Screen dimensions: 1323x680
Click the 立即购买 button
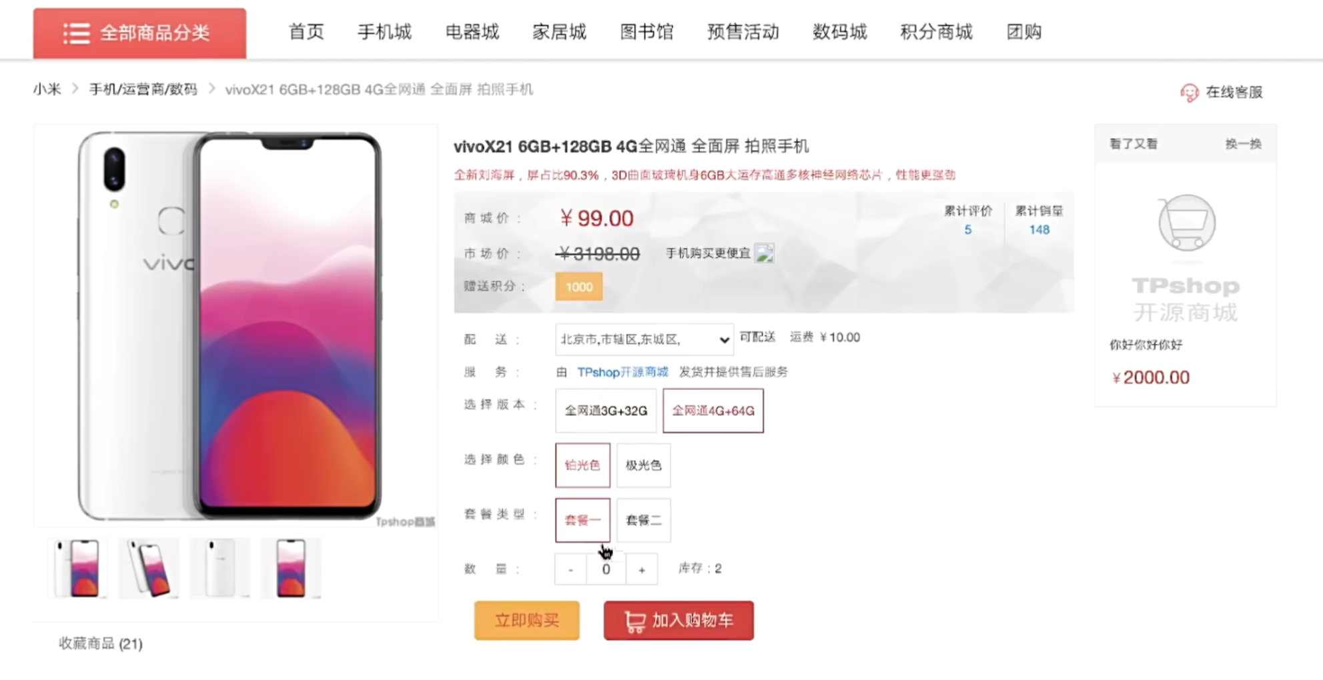coord(527,621)
